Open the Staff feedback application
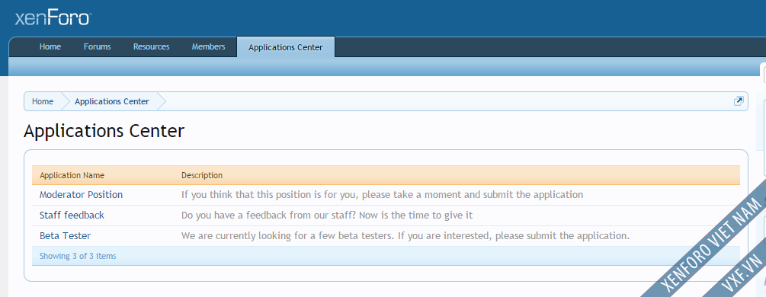Viewport: 766px width, 297px height. [x=72, y=216]
